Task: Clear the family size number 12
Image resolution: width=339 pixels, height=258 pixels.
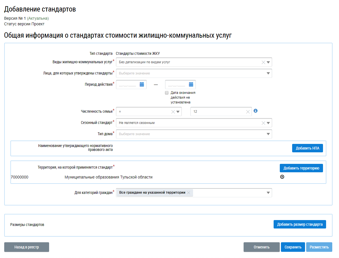Action: click(248, 112)
